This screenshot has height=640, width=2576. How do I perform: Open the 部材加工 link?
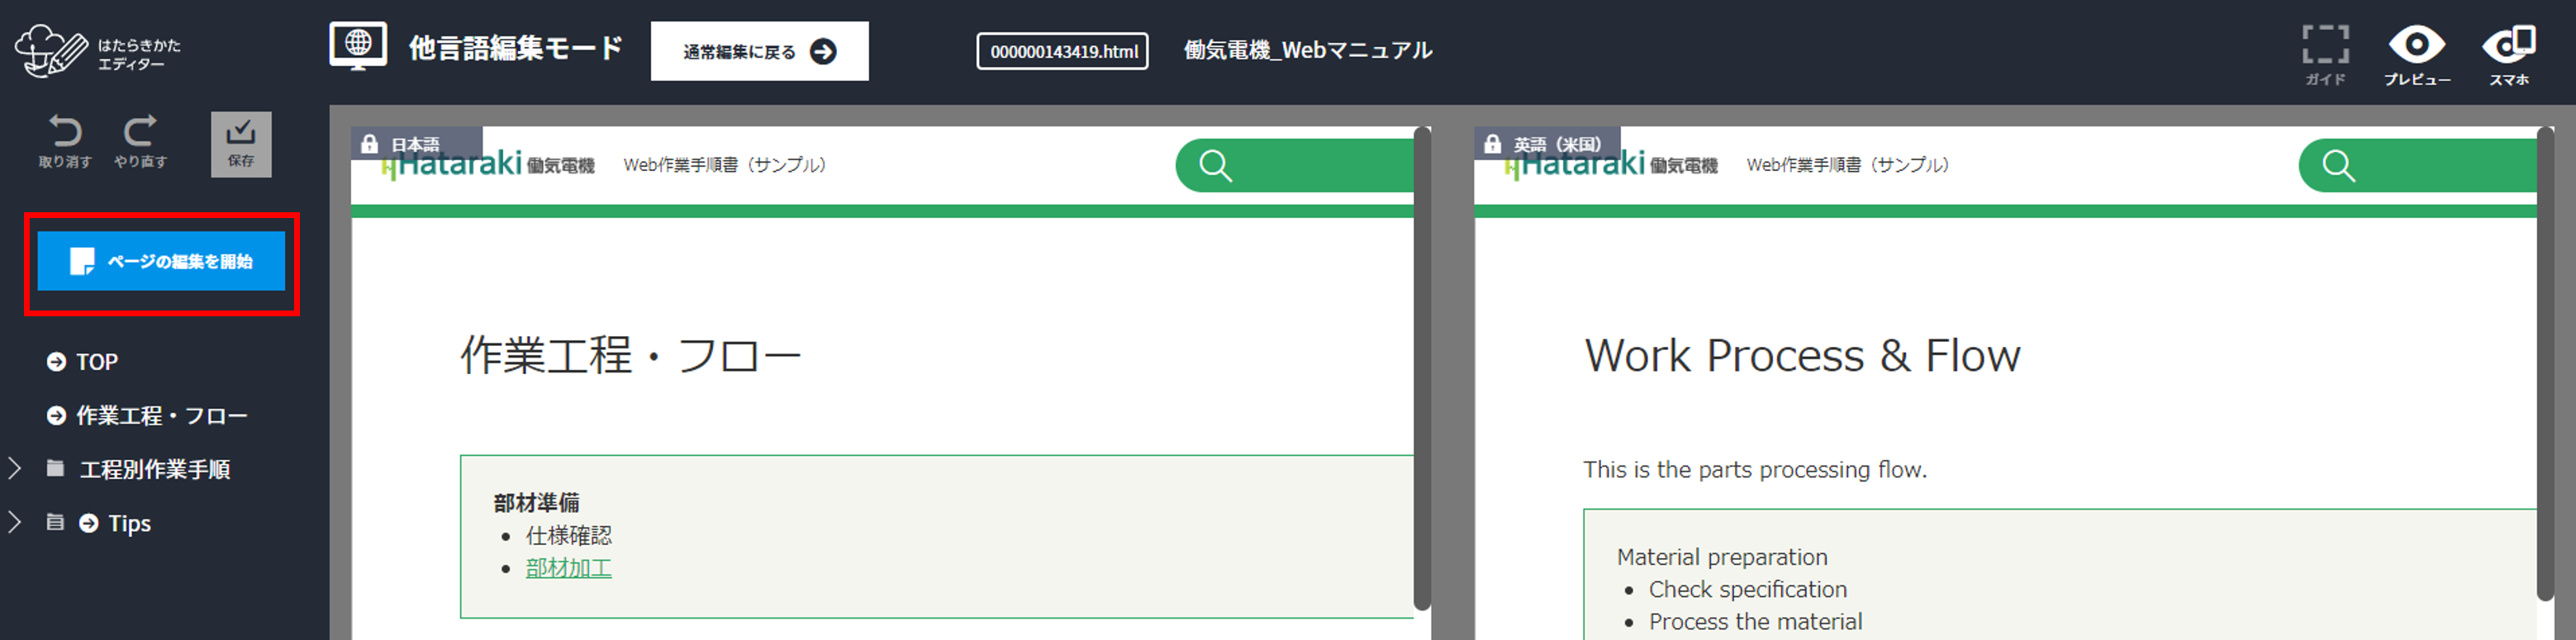pos(568,569)
